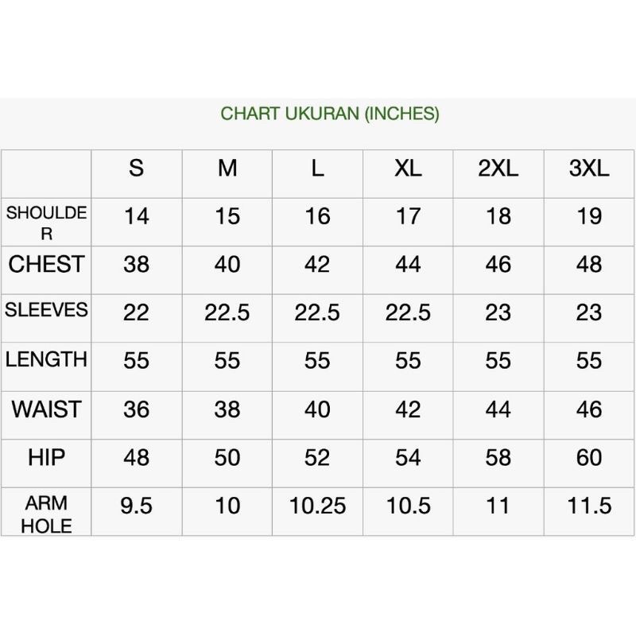Select the 2XL size column header
The width and height of the screenshot is (636, 636).
coord(498,169)
